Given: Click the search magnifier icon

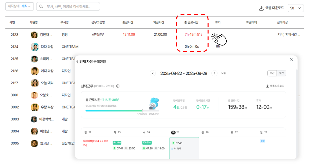Looking at the screenshot, I should 41,7.
